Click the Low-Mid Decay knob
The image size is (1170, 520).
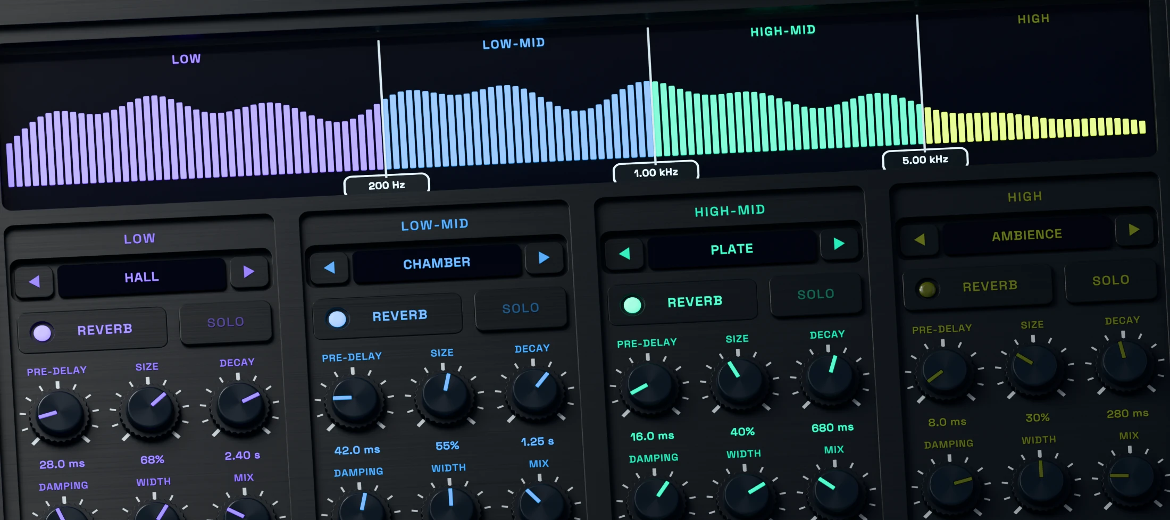point(536,391)
